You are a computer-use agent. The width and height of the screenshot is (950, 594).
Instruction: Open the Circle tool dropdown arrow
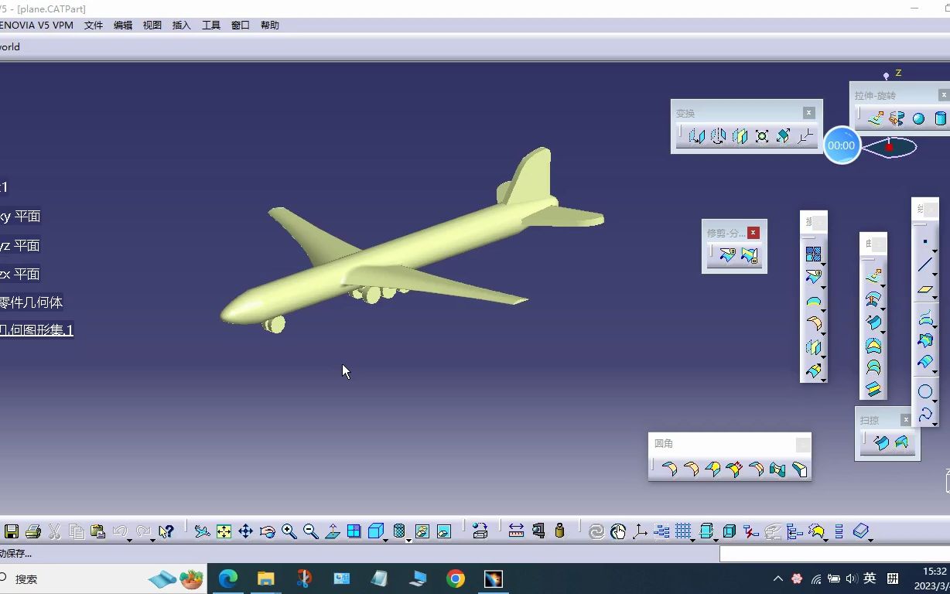[x=935, y=401]
